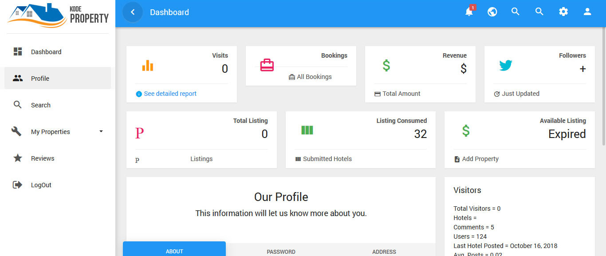Viewport: 606px width, 256px height.
Task: Select LogOut in the sidebar
Action: click(x=41, y=185)
